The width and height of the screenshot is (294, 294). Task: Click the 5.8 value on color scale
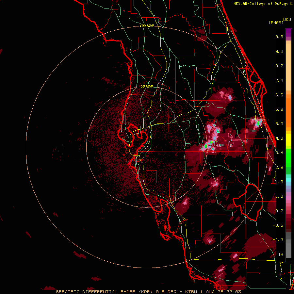tap(279, 109)
